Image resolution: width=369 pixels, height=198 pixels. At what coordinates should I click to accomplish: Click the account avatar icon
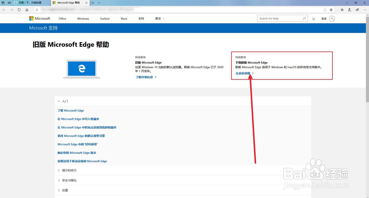click(332, 18)
